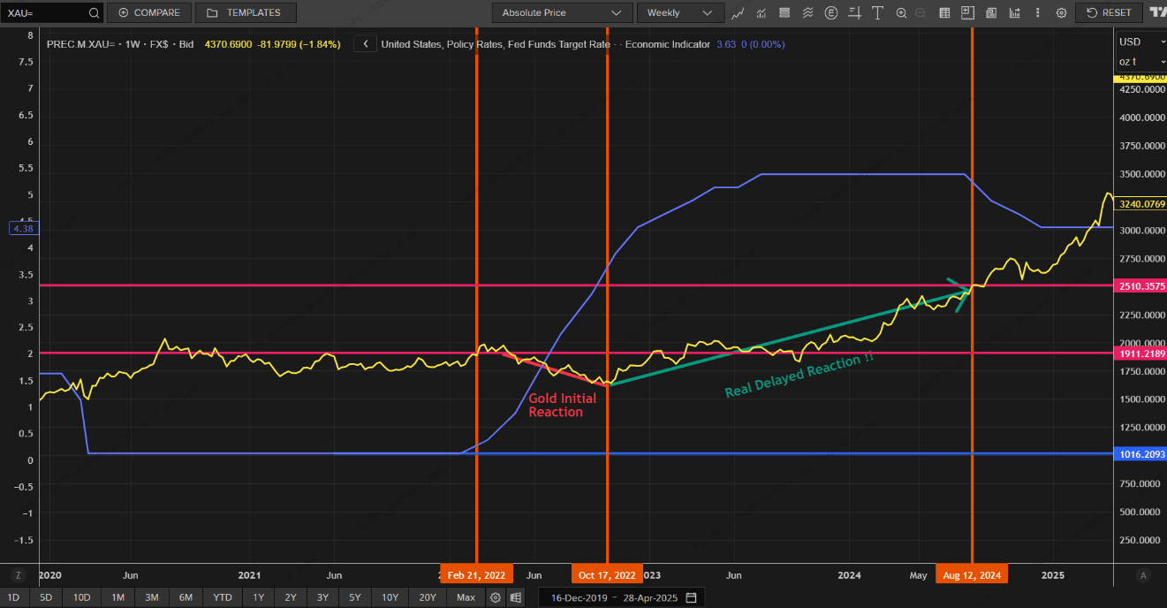This screenshot has width=1167, height=608.
Task: Select the 5D time range
Action: pos(46,597)
